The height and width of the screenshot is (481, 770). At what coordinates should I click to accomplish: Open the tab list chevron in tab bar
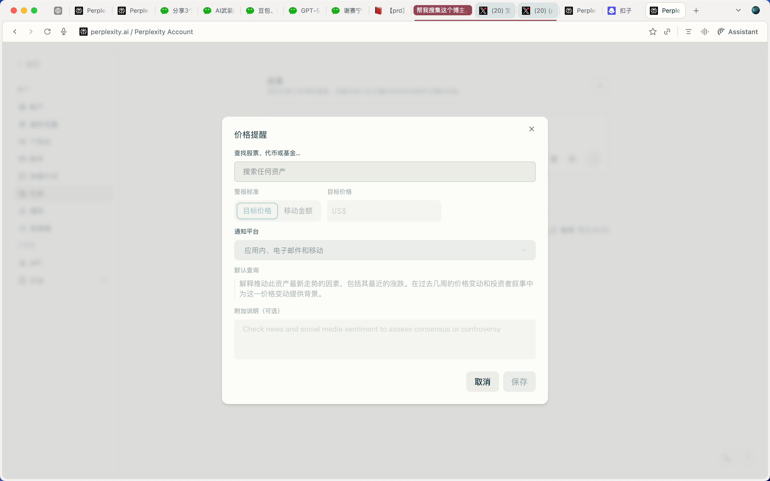click(x=738, y=10)
